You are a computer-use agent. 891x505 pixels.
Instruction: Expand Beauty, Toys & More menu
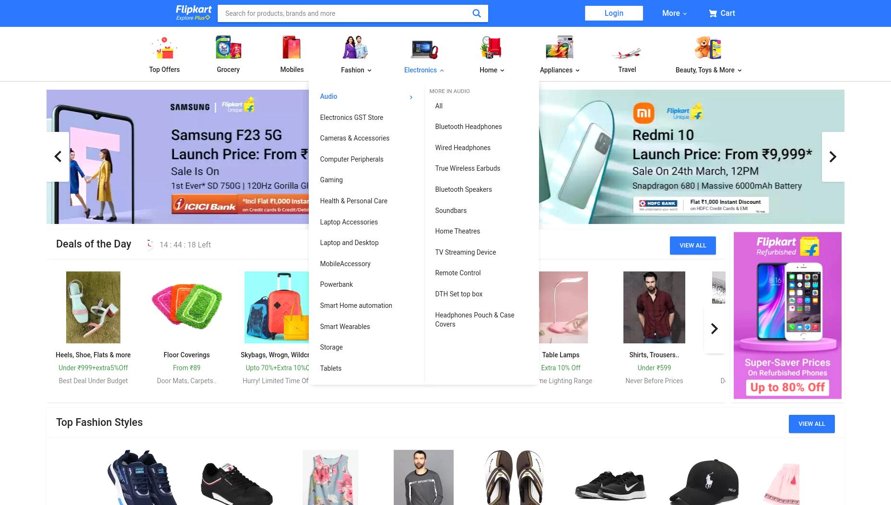pyautogui.click(x=708, y=70)
